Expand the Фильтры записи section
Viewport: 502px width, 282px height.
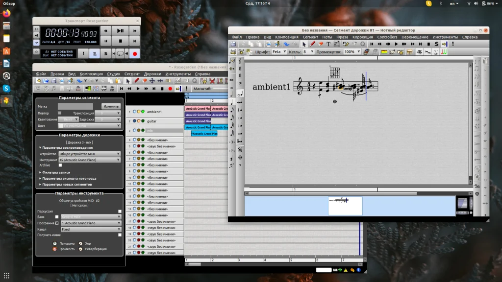pos(56,172)
